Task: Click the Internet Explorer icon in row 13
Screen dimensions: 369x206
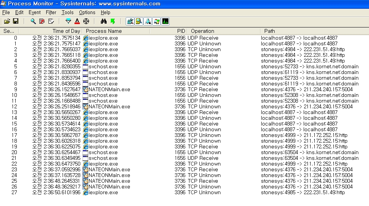Action: click(86, 113)
